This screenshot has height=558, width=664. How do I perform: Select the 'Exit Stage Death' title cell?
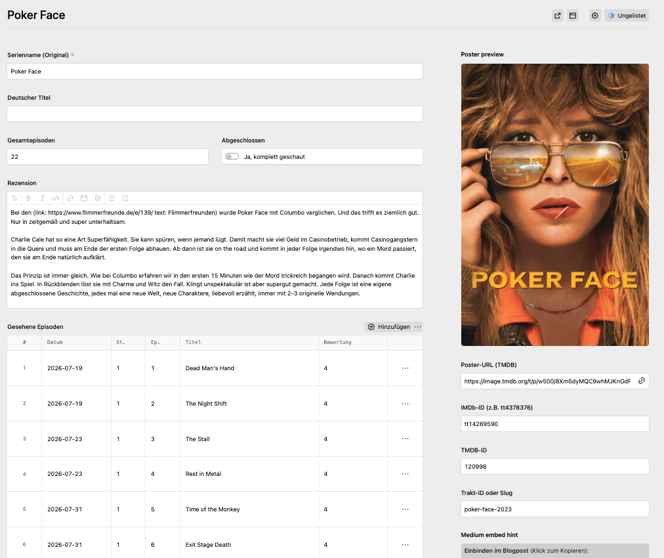pos(249,543)
